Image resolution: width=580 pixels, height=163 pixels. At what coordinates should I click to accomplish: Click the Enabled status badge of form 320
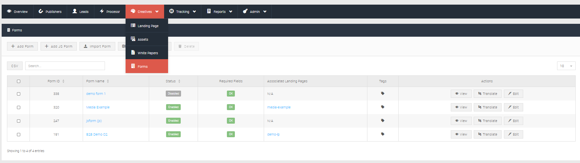(x=173, y=107)
